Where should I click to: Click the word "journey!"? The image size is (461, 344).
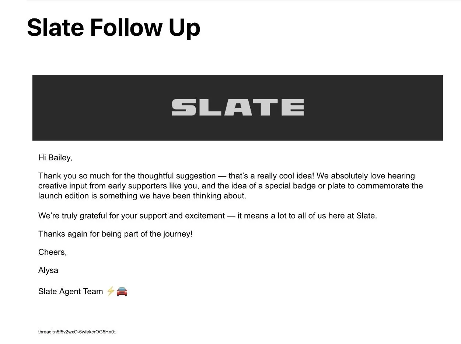178,234
